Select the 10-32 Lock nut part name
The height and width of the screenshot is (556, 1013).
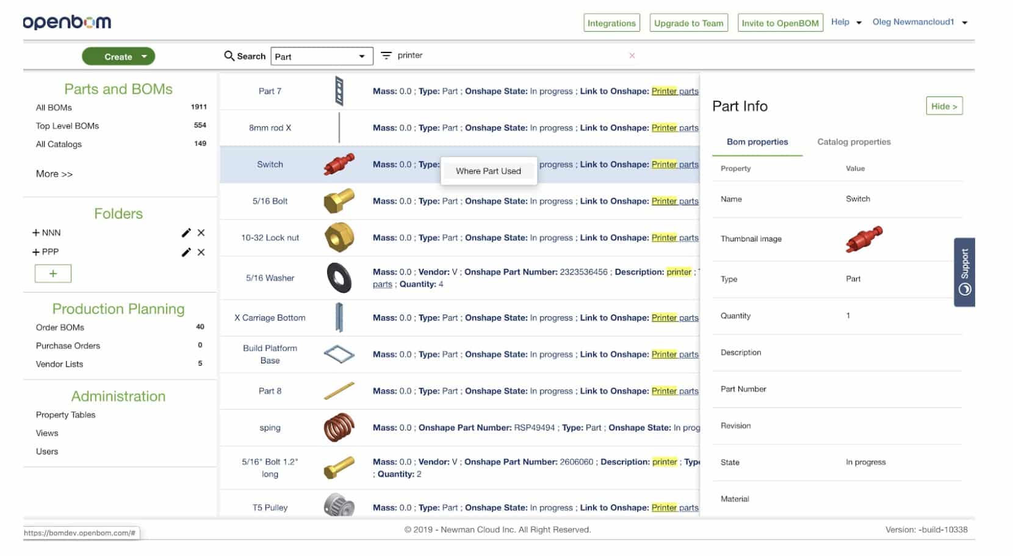tap(270, 237)
